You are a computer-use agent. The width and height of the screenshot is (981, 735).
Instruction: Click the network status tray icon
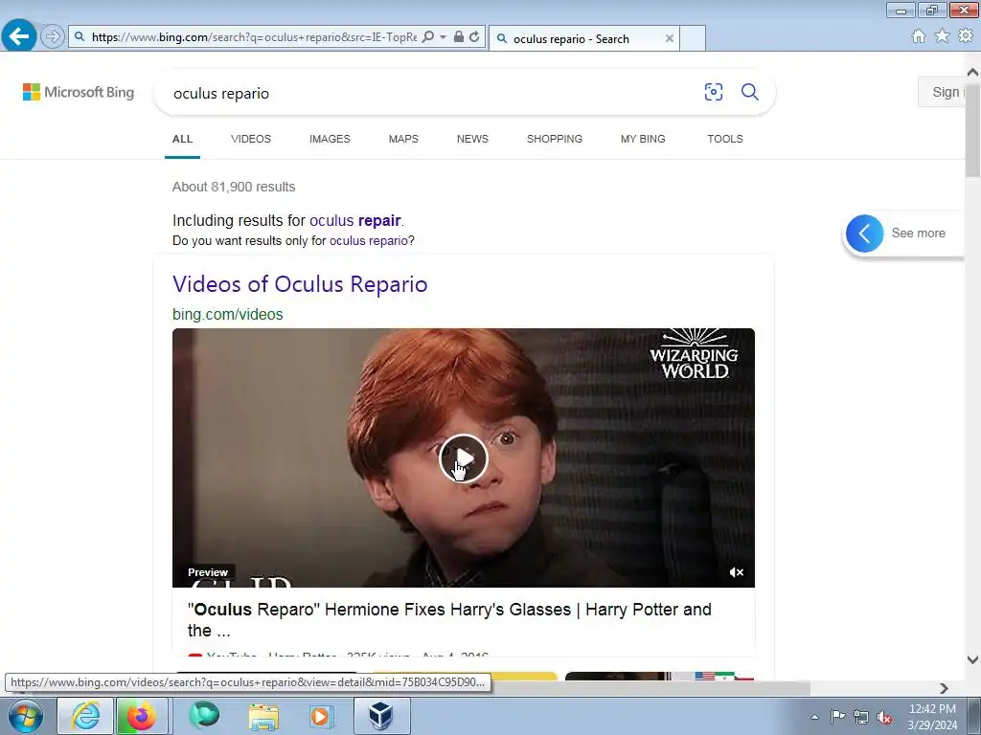861,718
